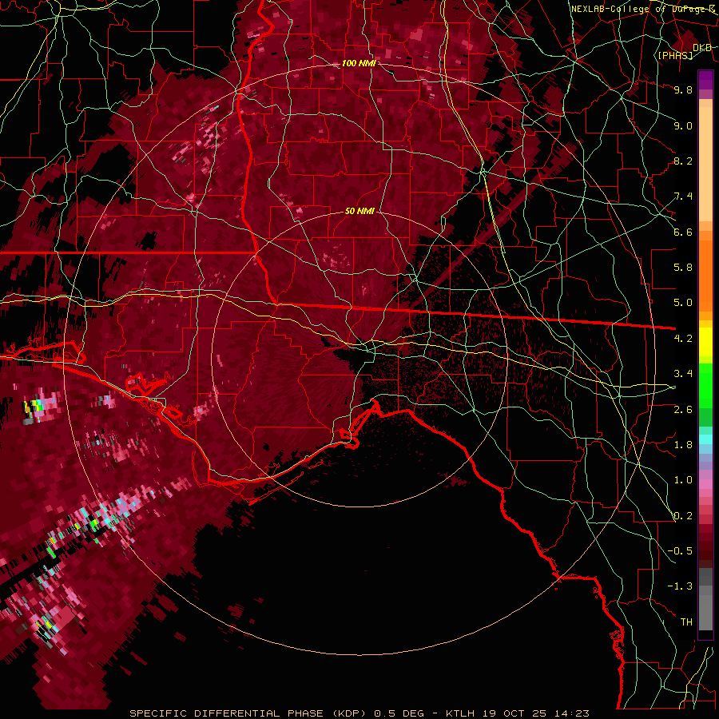Click the DKD legend title
The image size is (719, 719).
[702, 47]
